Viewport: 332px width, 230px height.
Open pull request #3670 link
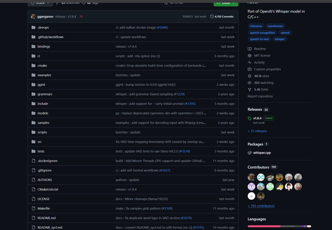pyautogui.click(x=186, y=218)
